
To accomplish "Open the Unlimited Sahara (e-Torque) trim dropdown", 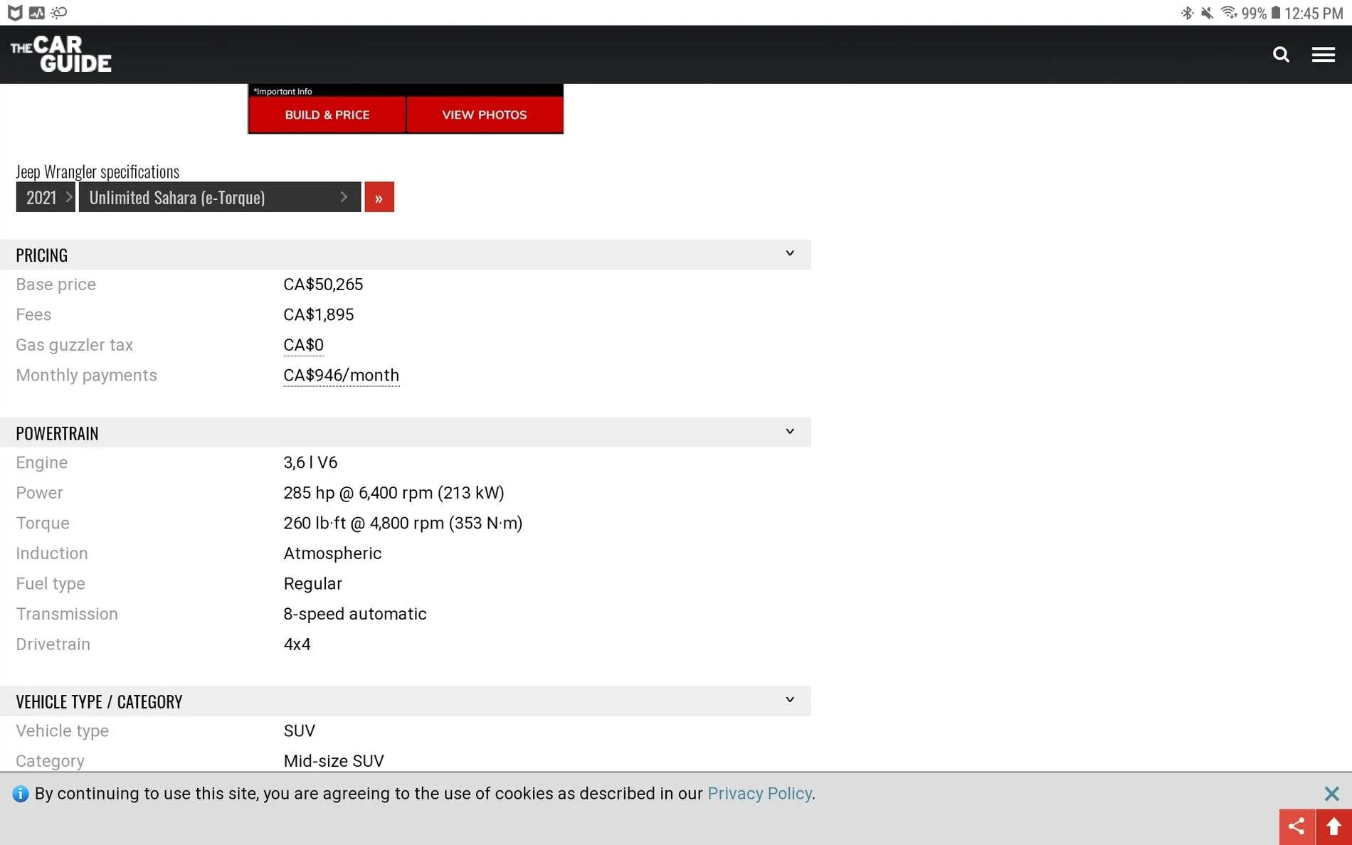I will pyautogui.click(x=220, y=197).
